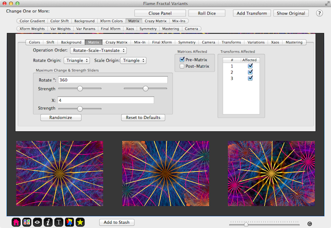Open the italic i info icon
Viewport: 331px width, 228px height.
point(48,222)
